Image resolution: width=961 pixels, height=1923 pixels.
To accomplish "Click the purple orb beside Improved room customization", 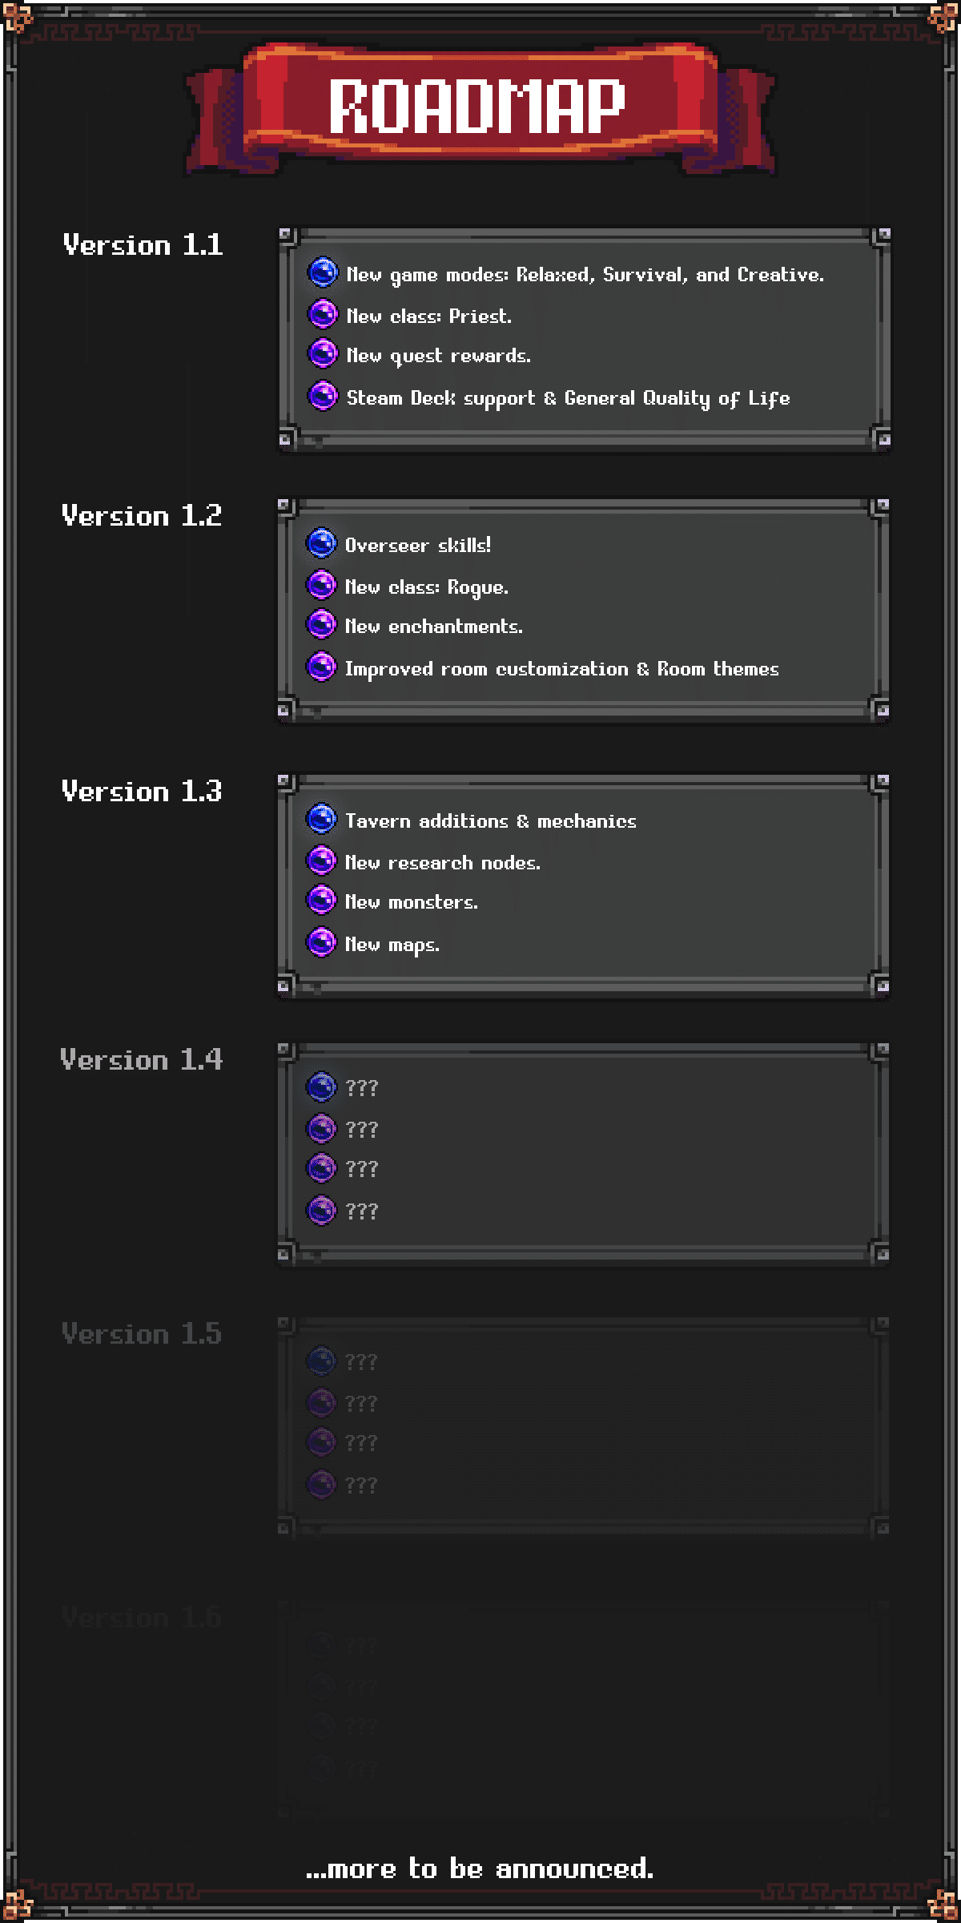I will [321, 667].
